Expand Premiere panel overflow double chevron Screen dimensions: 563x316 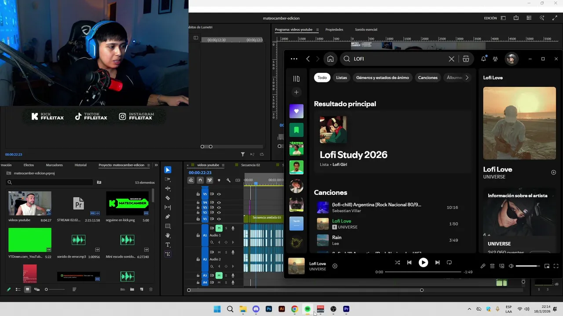[156, 165]
